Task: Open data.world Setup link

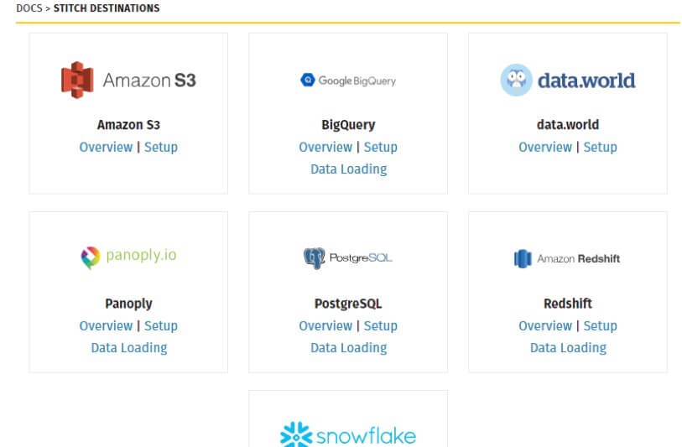Action: click(x=600, y=147)
